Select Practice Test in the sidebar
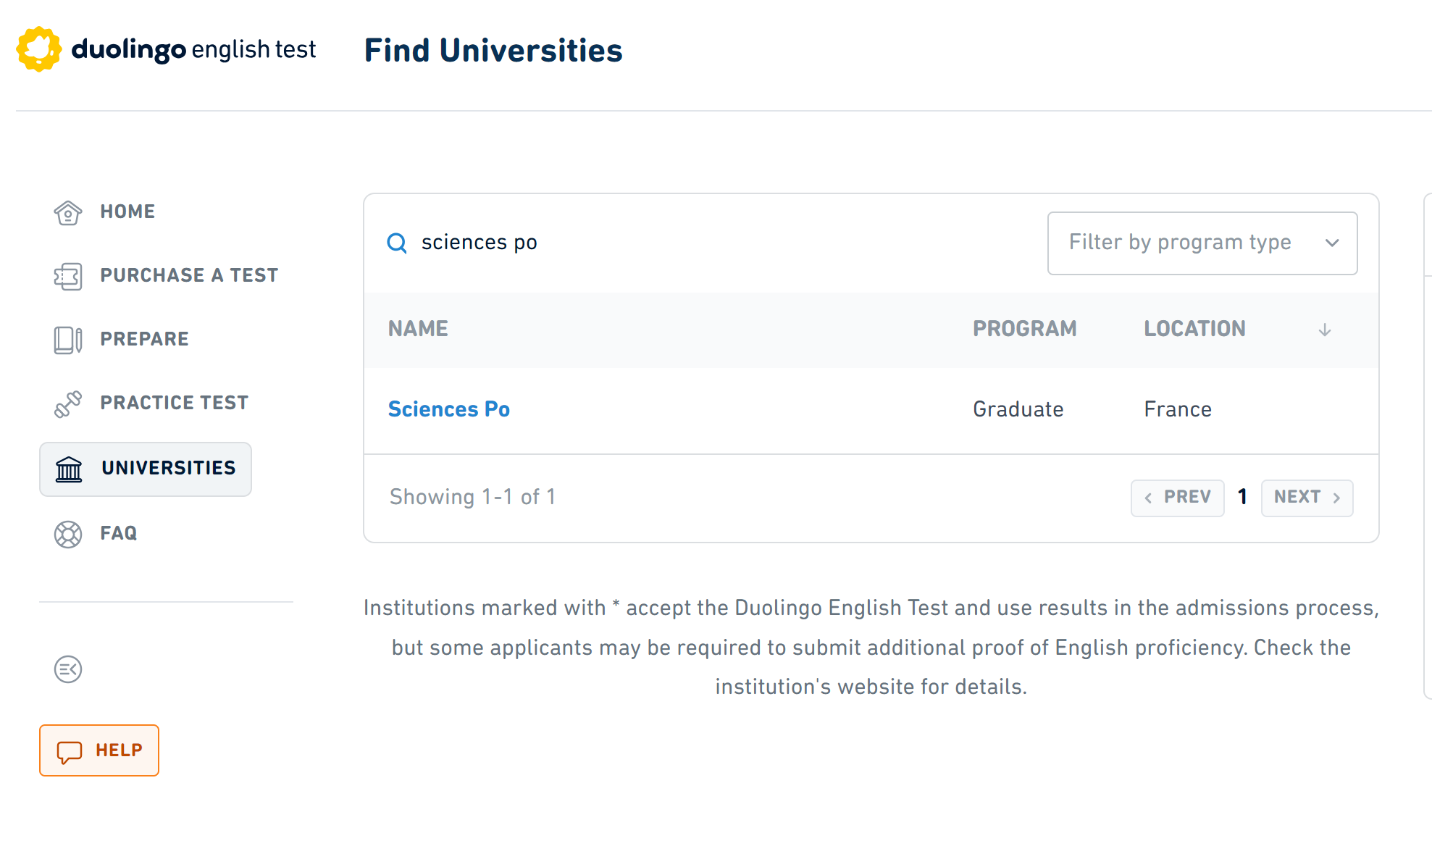Viewport: 1432px width, 854px height. 151,403
